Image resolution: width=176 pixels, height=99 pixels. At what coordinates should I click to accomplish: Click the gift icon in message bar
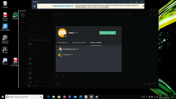[145, 84]
